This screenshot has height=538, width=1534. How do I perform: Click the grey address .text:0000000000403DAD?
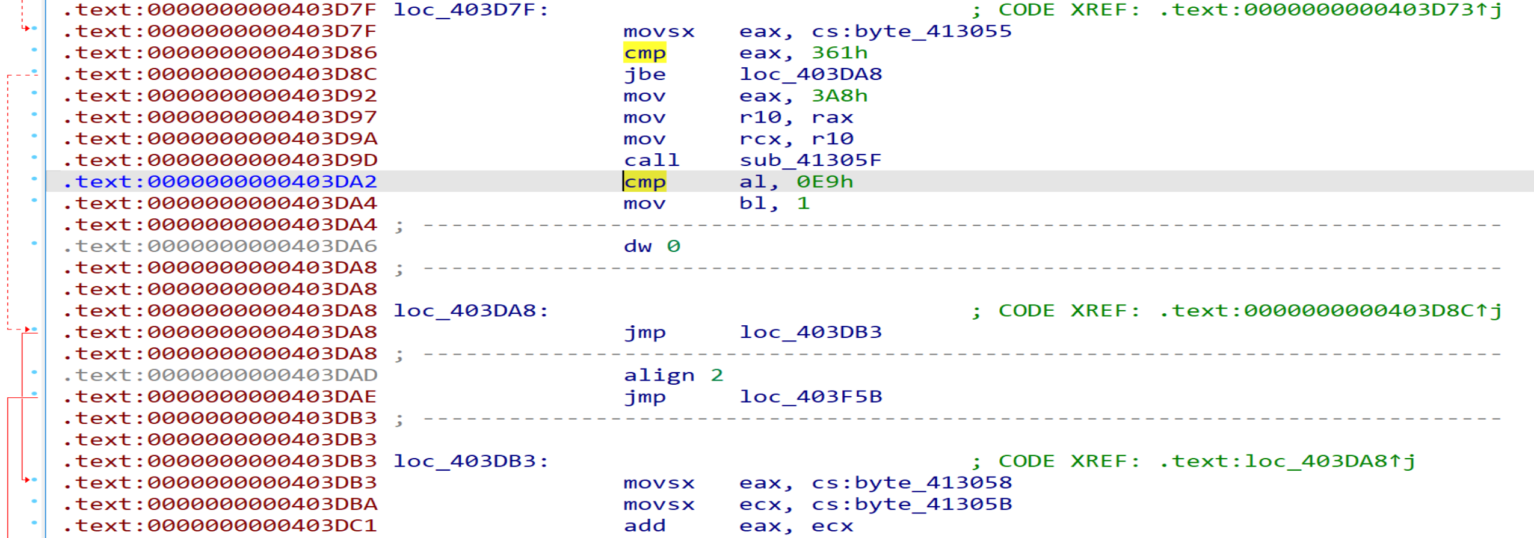coord(220,375)
